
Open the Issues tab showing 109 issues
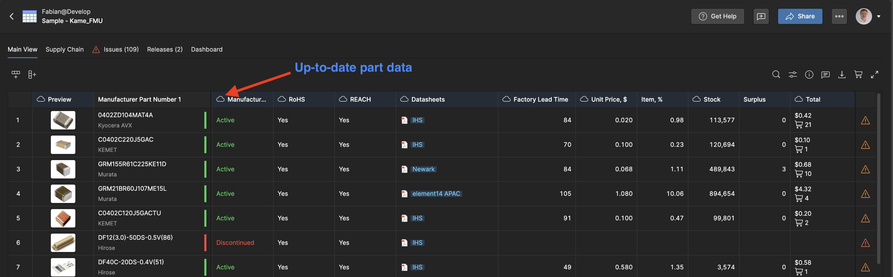(x=121, y=49)
